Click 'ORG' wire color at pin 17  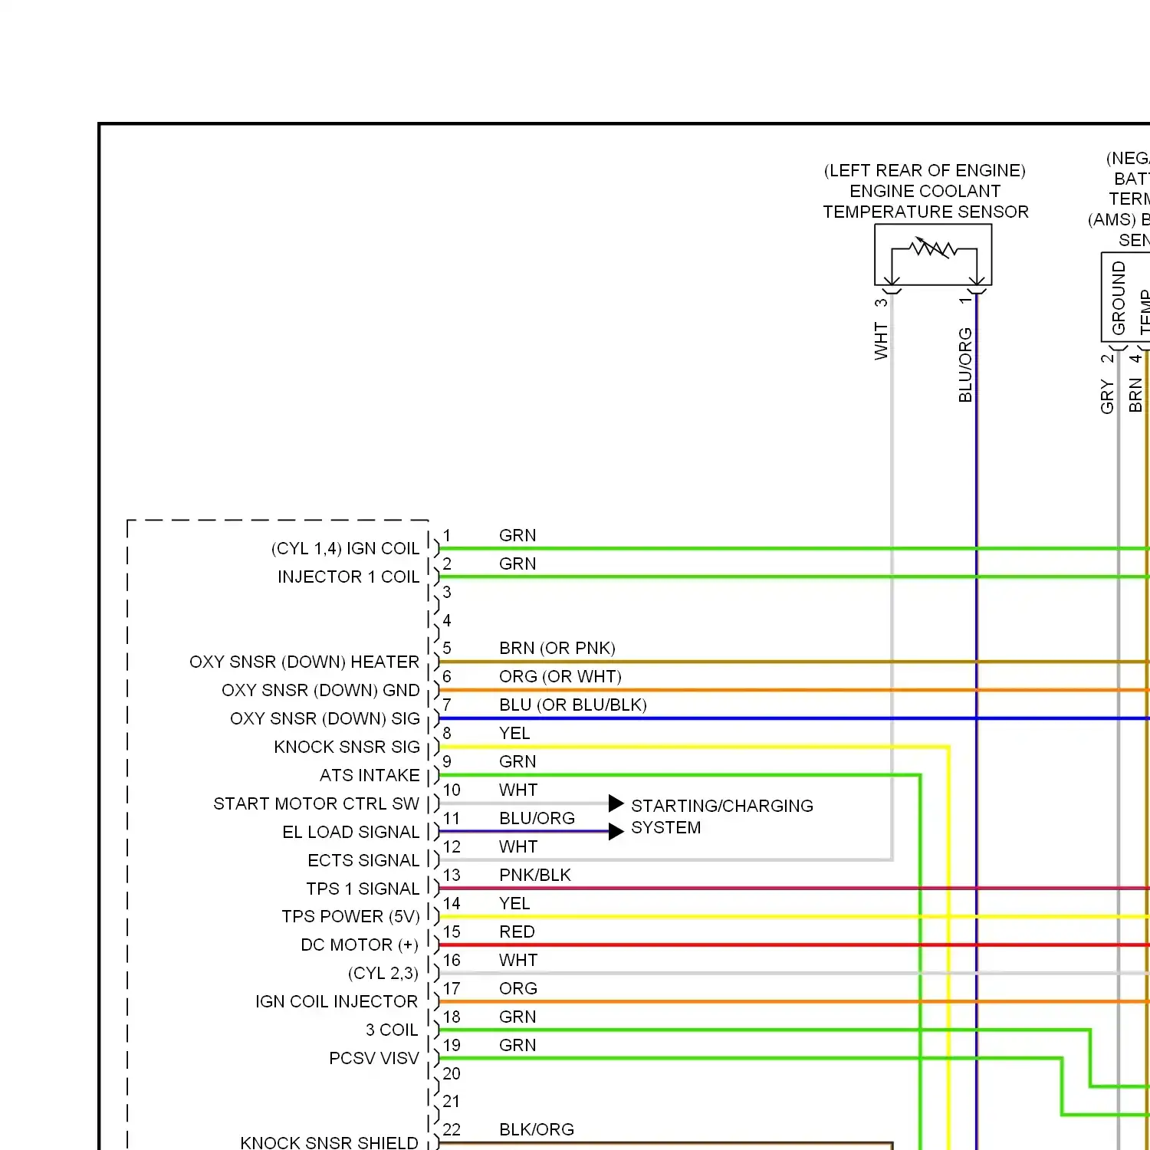click(518, 988)
